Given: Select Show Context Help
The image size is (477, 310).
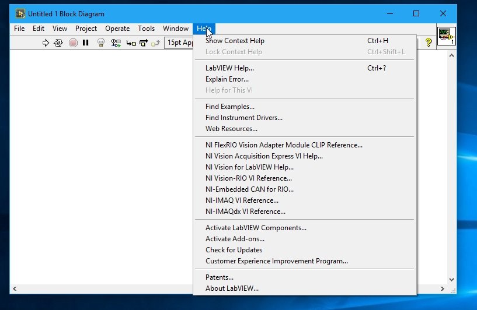Looking at the screenshot, I should coord(305,41).
